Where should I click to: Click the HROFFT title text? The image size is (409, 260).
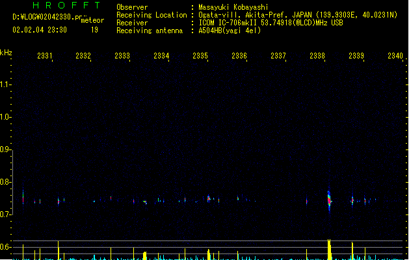(x=66, y=5)
